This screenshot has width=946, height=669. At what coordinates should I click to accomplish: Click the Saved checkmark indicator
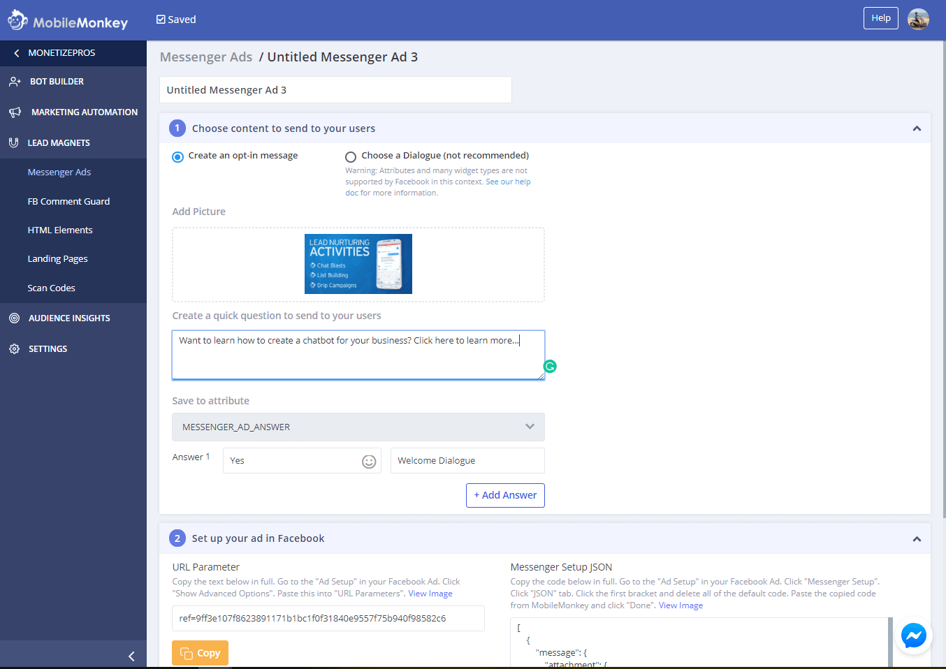coord(176,20)
